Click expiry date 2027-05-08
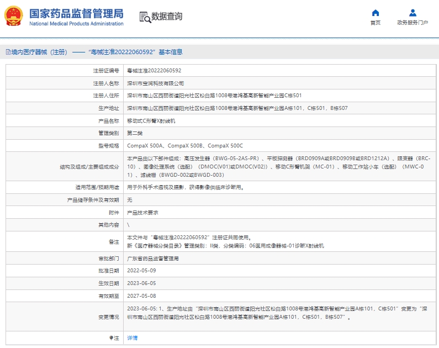Image resolution: width=439 pixels, height=348 pixels. tap(141, 296)
